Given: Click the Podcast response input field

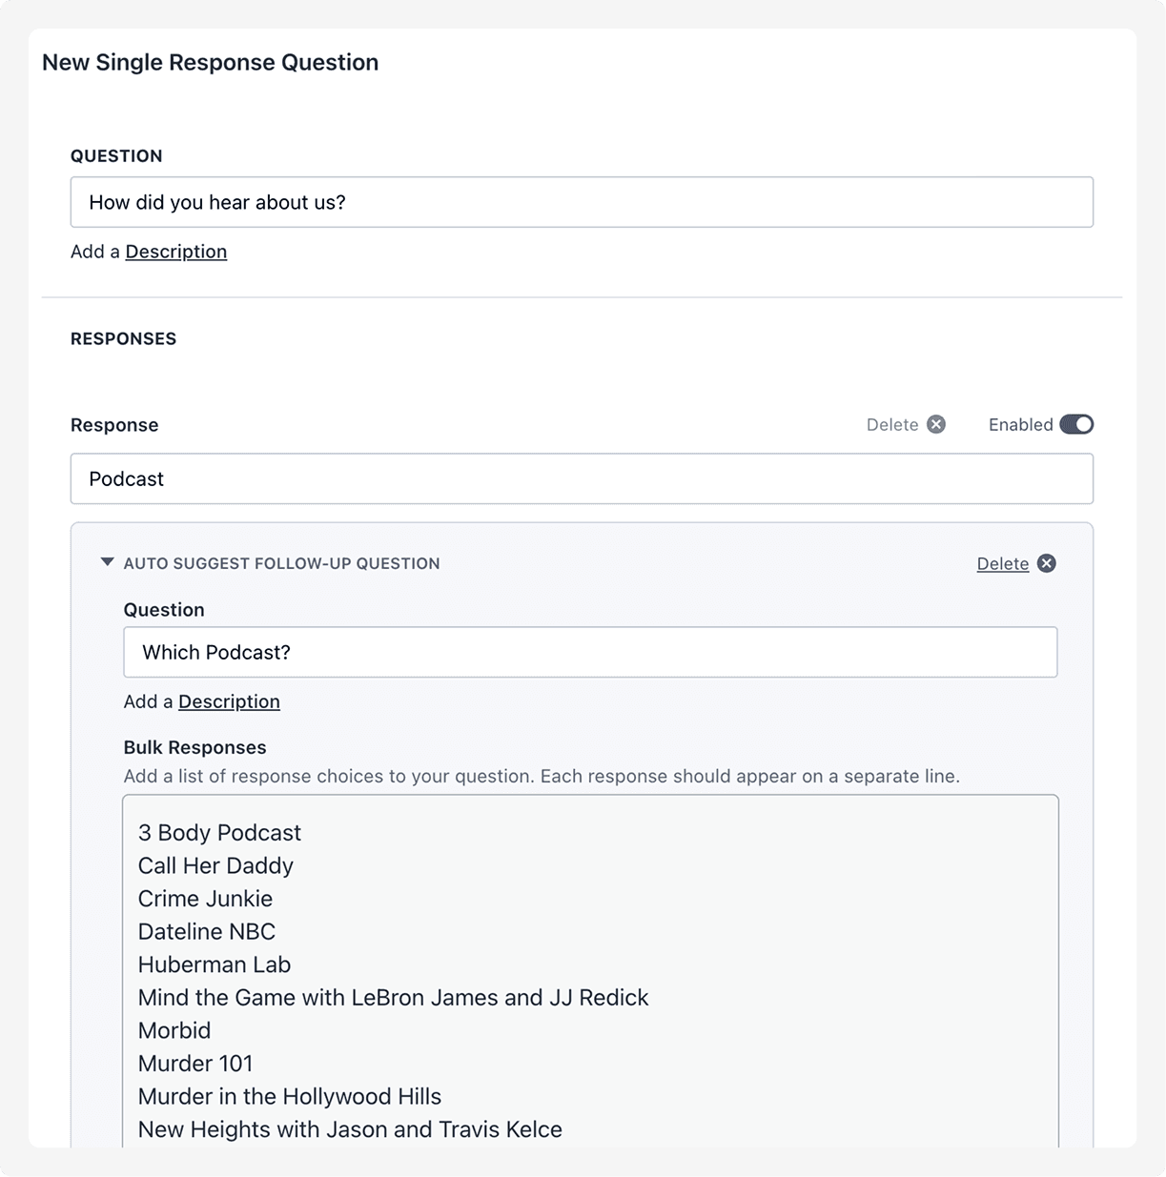Looking at the screenshot, I should coord(582,478).
